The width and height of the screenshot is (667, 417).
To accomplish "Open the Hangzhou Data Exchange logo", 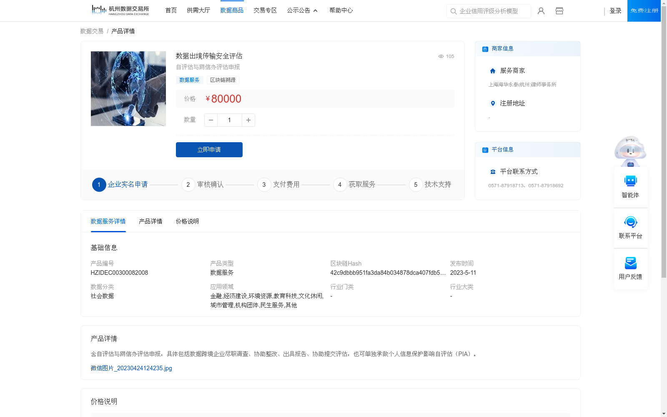I will [120, 10].
